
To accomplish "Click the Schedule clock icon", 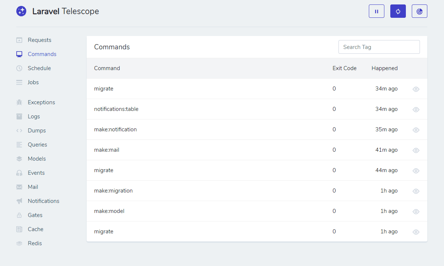I will point(19,68).
